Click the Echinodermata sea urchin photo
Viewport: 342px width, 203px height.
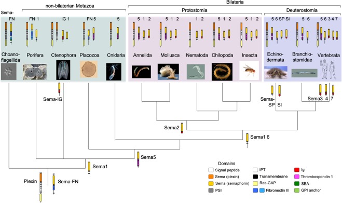pyautogui.click(x=276, y=73)
